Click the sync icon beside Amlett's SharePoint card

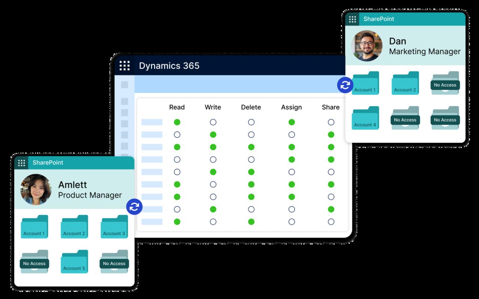134,206
